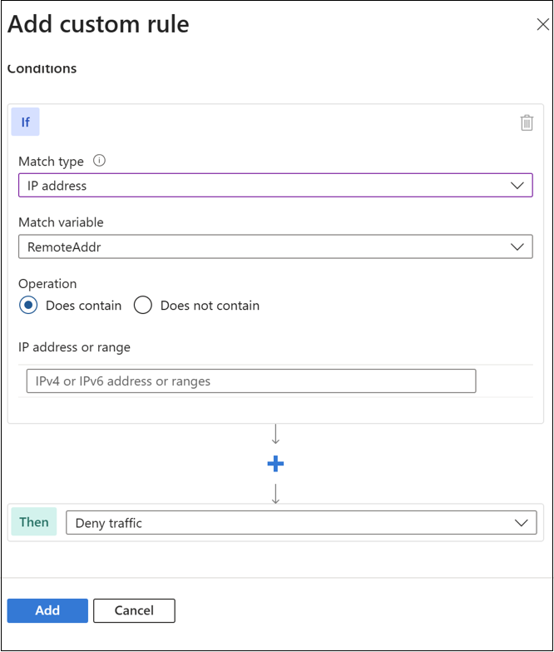Click the down arrow below the plus icon
This screenshot has width=554, height=652.
[275, 494]
